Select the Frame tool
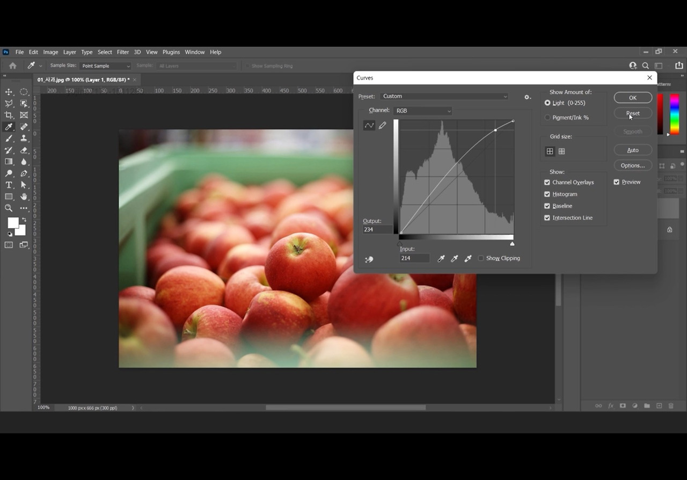The image size is (687, 480). (x=24, y=115)
